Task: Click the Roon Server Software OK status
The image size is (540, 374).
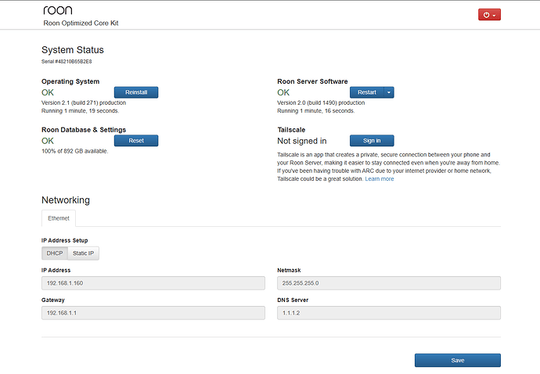Action: click(283, 92)
